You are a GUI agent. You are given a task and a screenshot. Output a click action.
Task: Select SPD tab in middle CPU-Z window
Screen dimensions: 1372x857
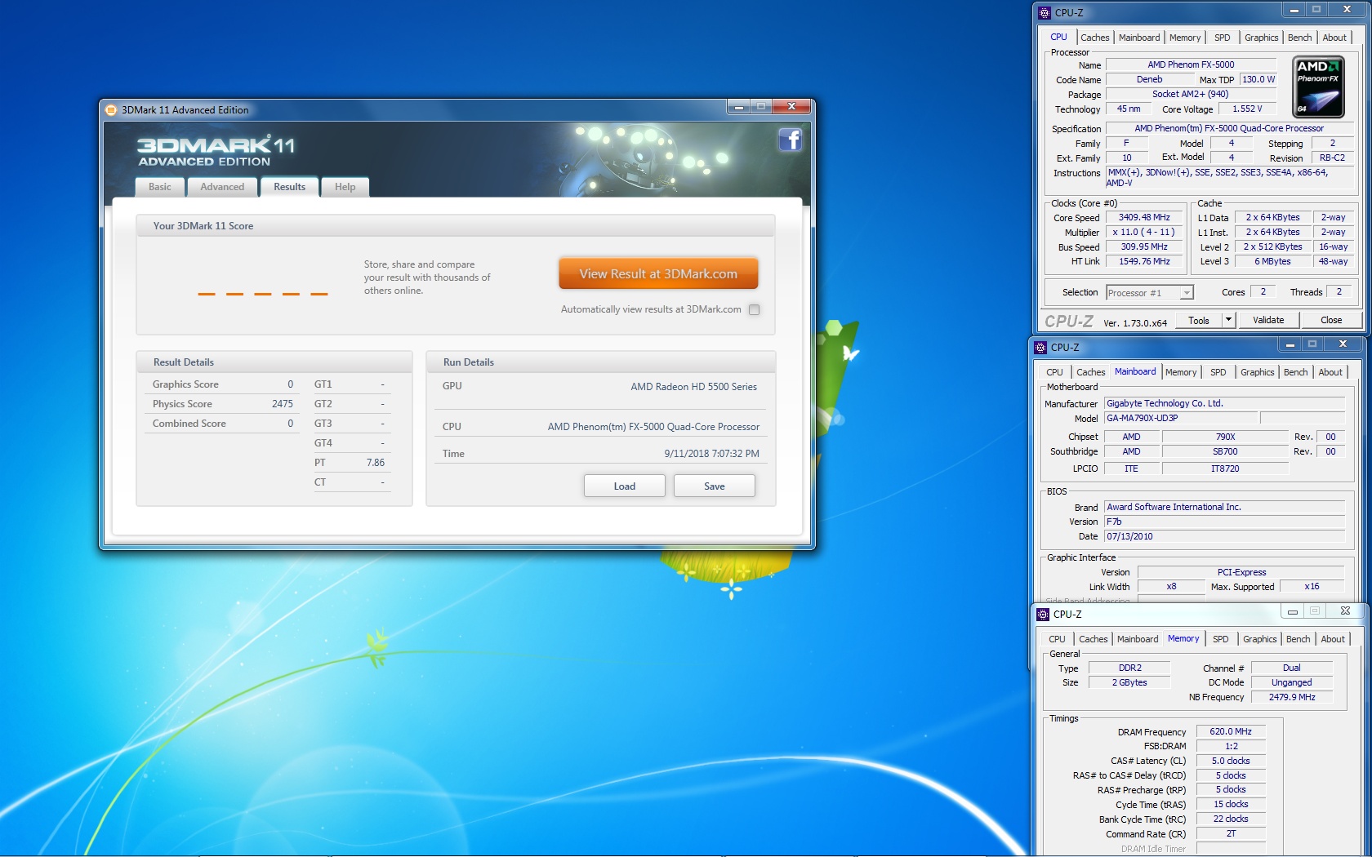(x=1218, y=372)
